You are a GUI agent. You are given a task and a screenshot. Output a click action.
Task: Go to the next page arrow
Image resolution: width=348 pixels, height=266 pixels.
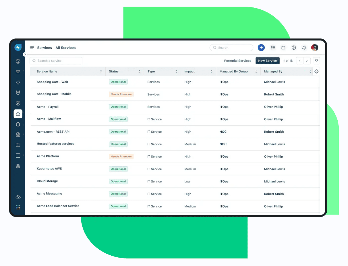(x=307, y=61)
